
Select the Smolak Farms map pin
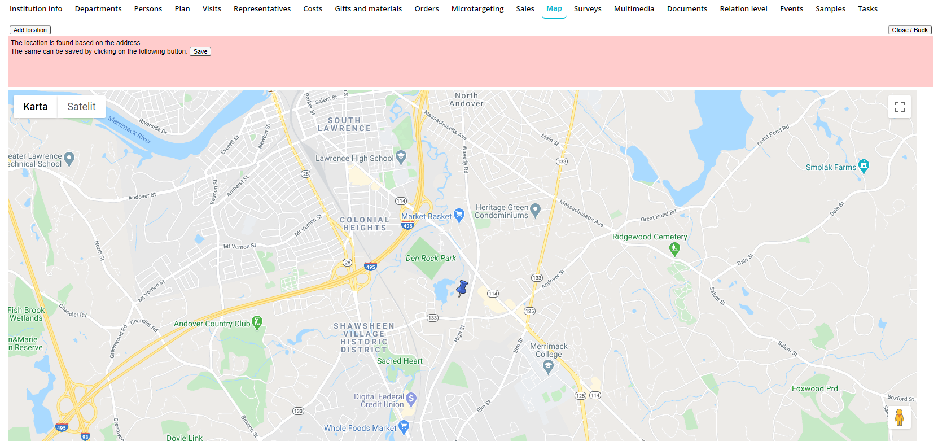point(864,167)
